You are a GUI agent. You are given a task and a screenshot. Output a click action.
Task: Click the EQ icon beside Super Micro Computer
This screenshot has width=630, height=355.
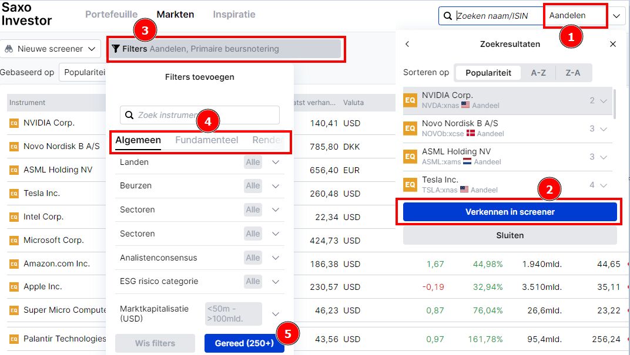(14, 310)
